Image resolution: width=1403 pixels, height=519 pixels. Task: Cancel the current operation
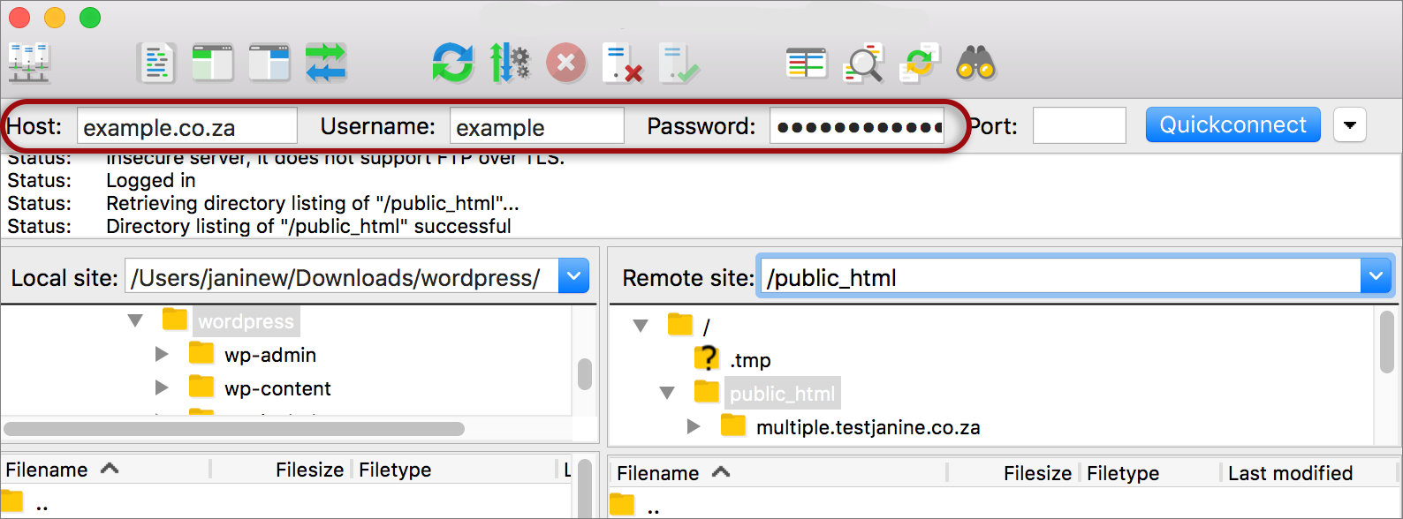566,64
